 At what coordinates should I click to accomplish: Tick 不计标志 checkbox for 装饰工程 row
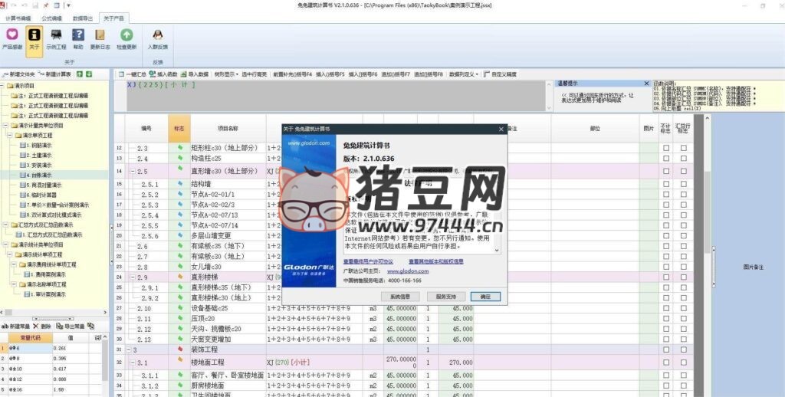[666, 349]
